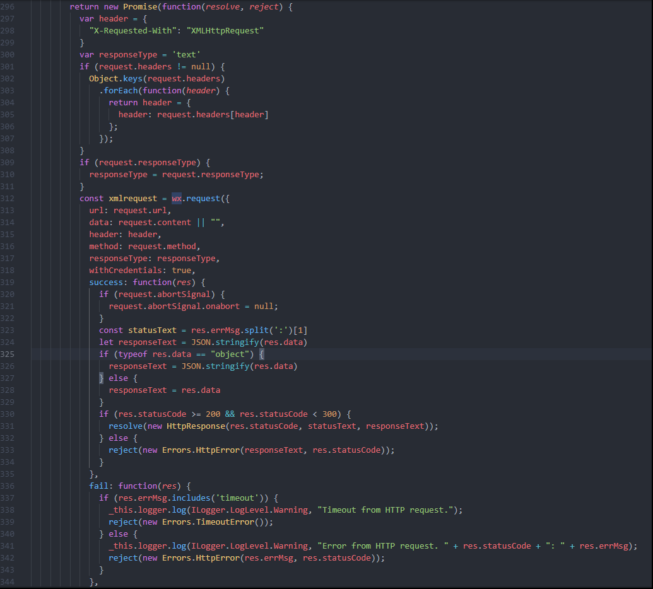Screen dimensions: 653x589
Task: Click Object on line 302
Action: [103, 79]
